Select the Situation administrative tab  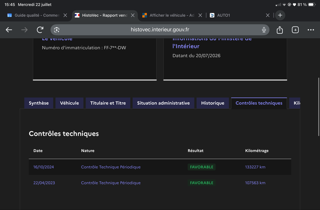tap(163, 103)
